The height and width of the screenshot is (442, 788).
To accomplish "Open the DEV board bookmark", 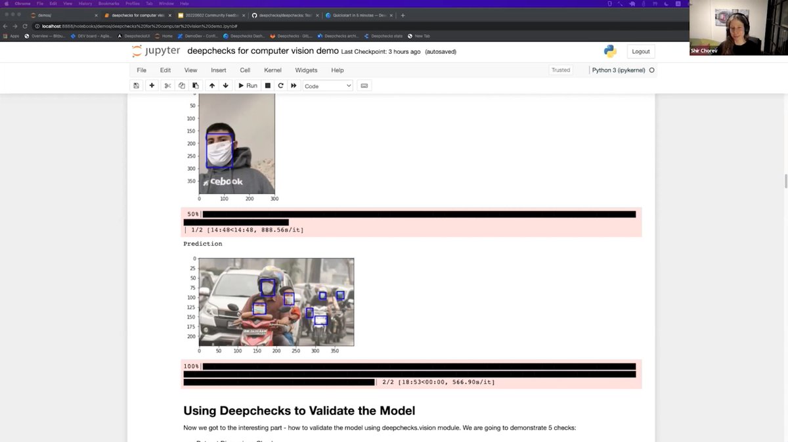I will pos(92,36).
